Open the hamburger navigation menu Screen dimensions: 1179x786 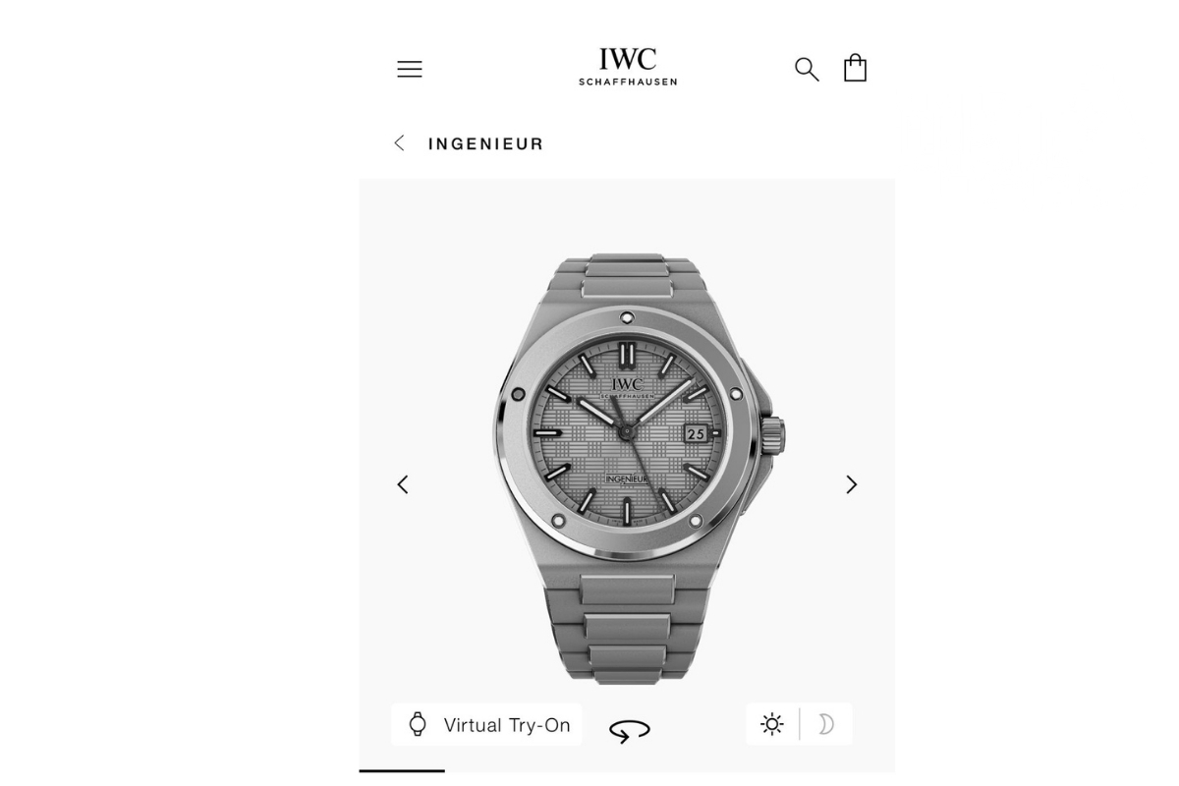click(410, 69)
